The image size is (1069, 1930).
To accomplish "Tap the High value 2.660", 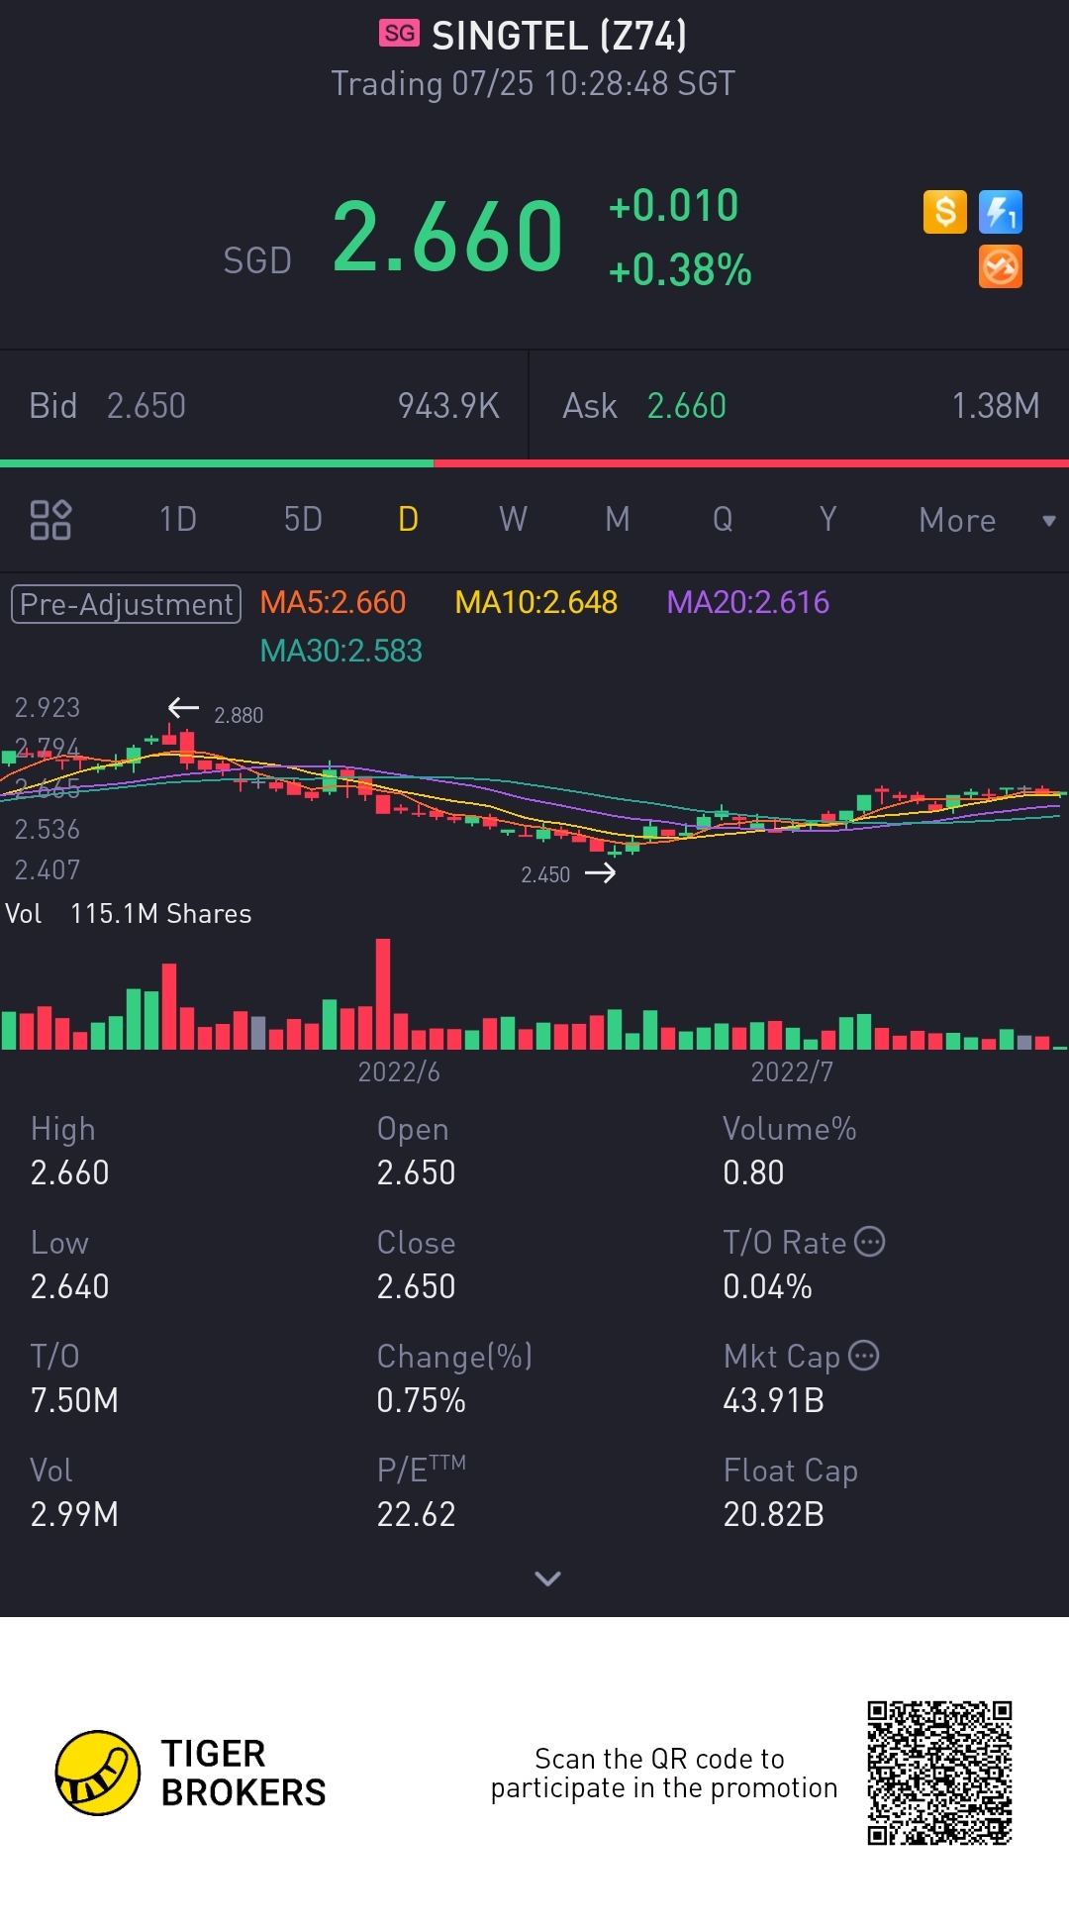I will coord(69,1172).
